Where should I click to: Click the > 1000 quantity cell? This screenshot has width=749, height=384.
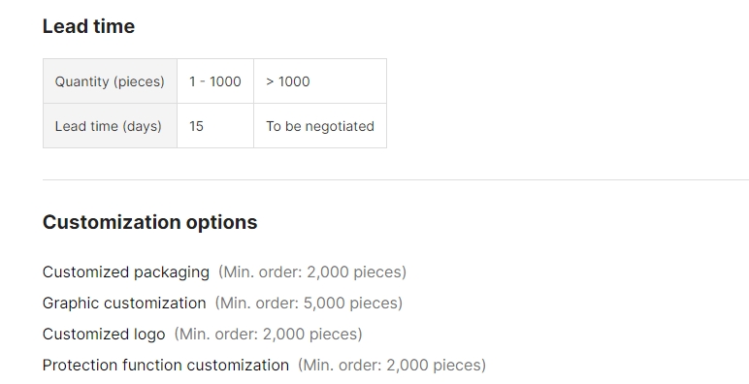[x=320, y=81]
